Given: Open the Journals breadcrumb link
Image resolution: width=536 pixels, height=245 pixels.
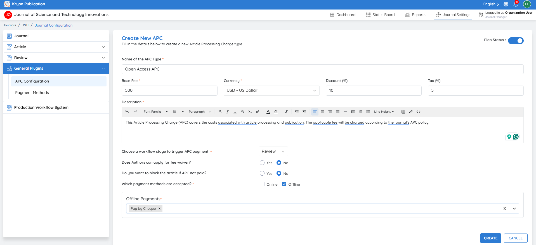Looking at the screenshot, I should tap(10, 25).
